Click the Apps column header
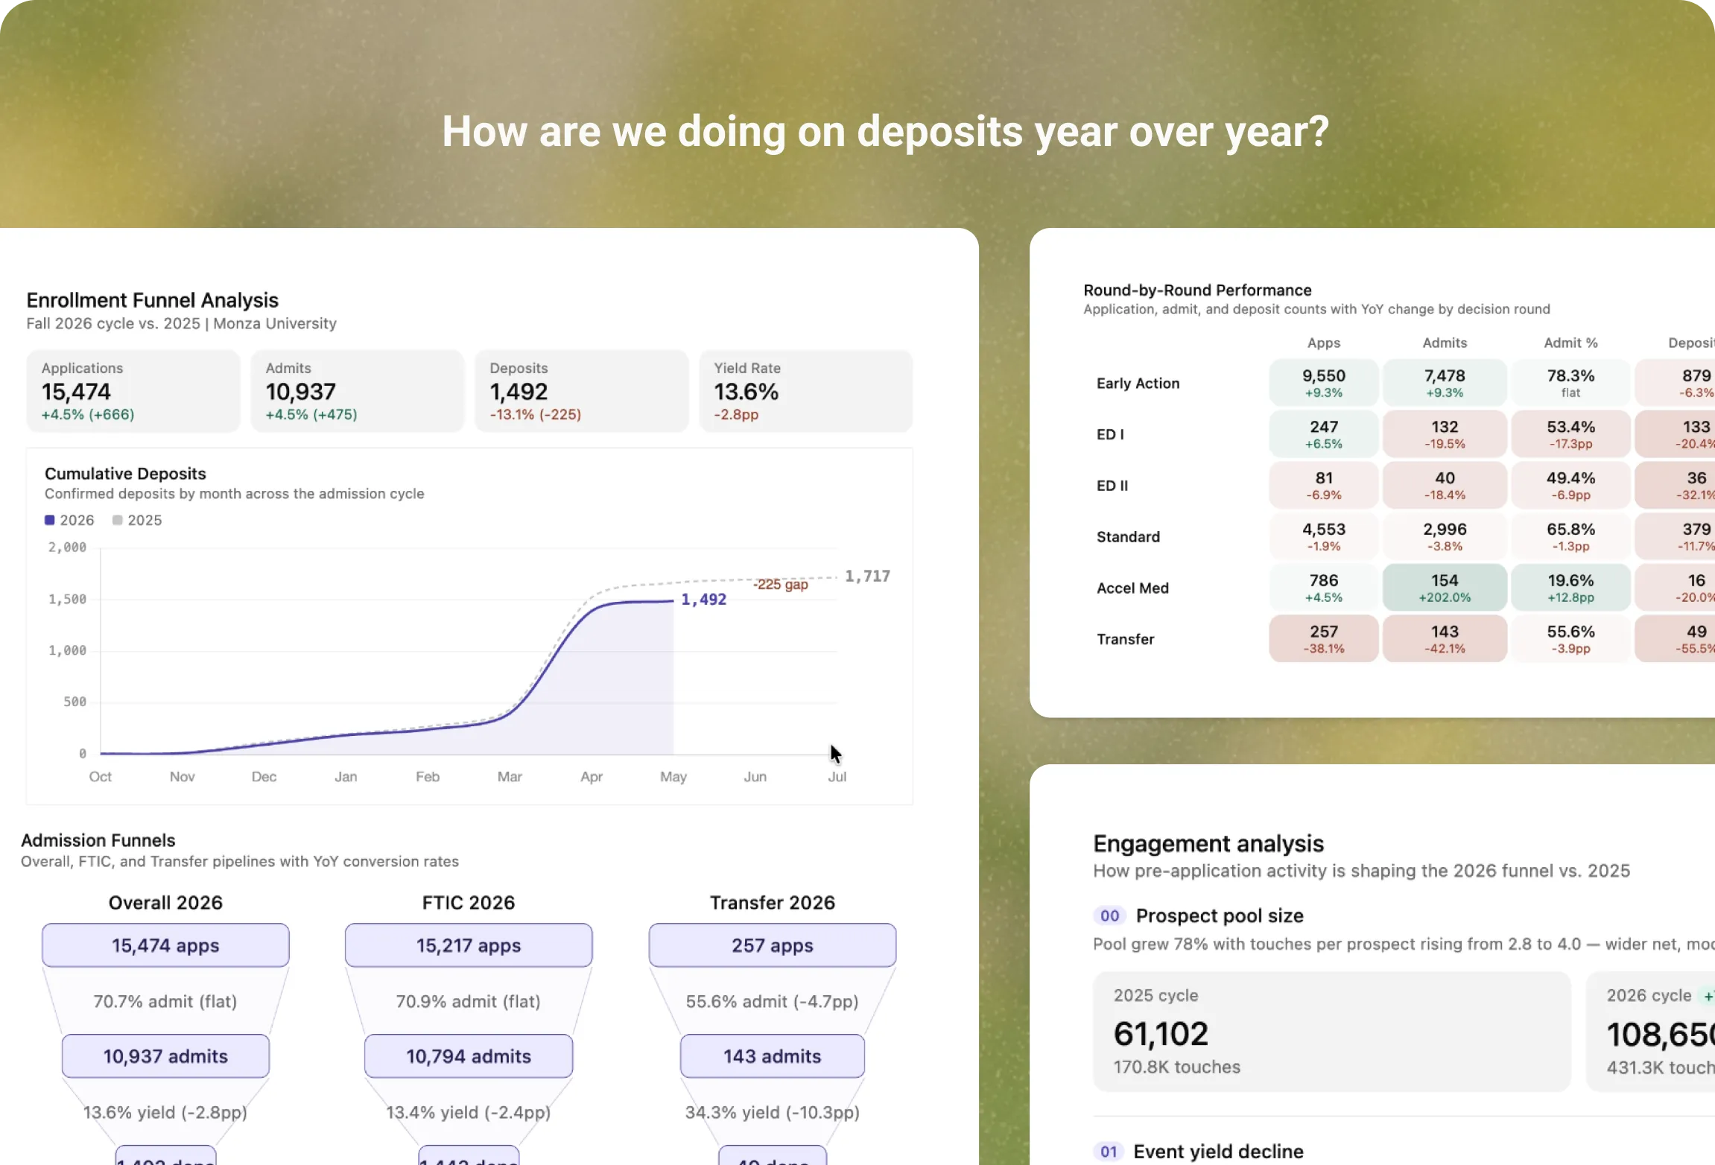 coord(1324,343)
